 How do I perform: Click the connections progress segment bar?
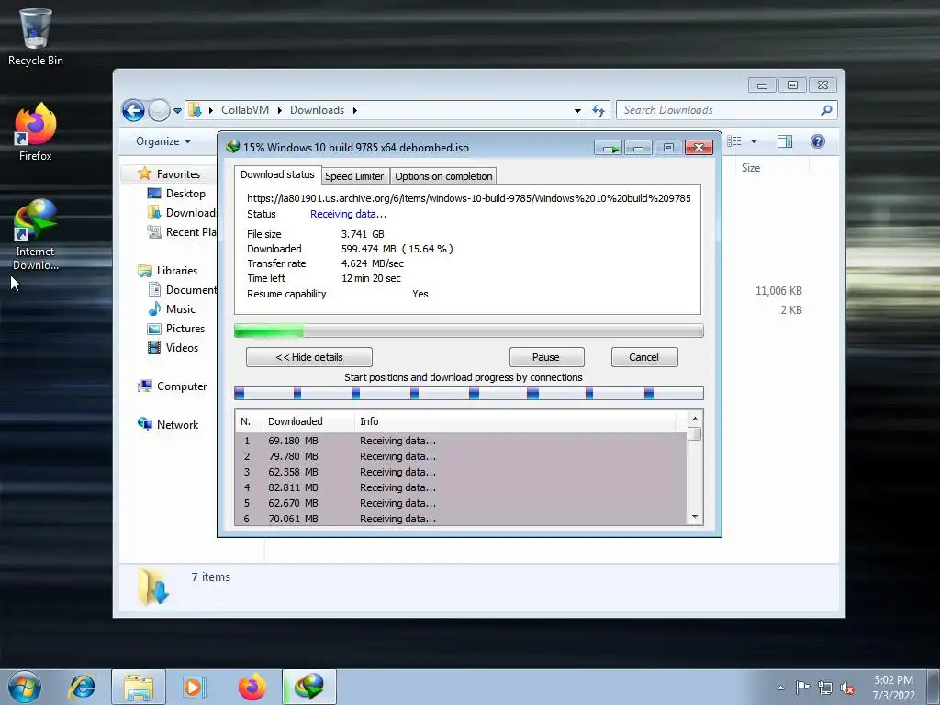pos(468,393)
